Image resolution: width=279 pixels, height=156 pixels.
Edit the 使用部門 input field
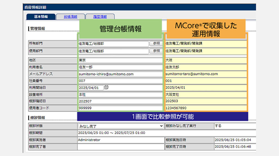[113, 51]
